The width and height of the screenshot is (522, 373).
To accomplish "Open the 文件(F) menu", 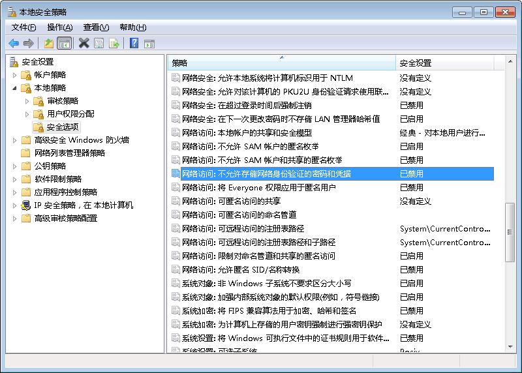I will pos(24,27).
